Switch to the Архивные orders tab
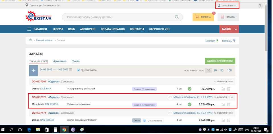The image size is (273, 134). [x=60, y=61]
